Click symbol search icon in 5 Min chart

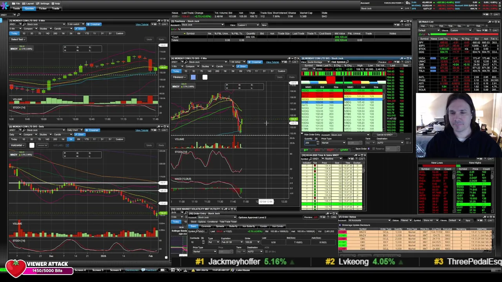point(24,24)
